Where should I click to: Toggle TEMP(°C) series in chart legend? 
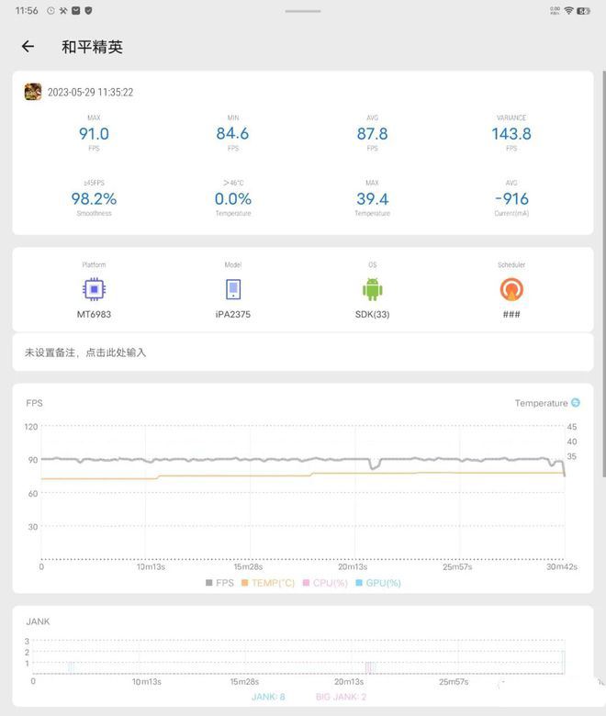coord(268,583)
